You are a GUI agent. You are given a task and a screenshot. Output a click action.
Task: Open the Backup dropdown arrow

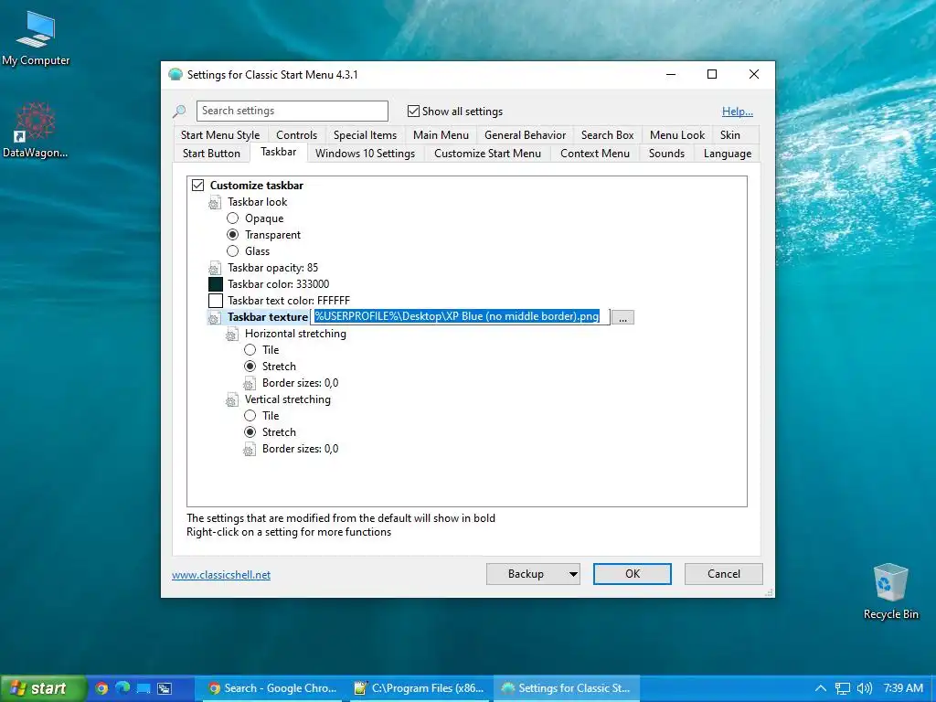click(573, 574)
